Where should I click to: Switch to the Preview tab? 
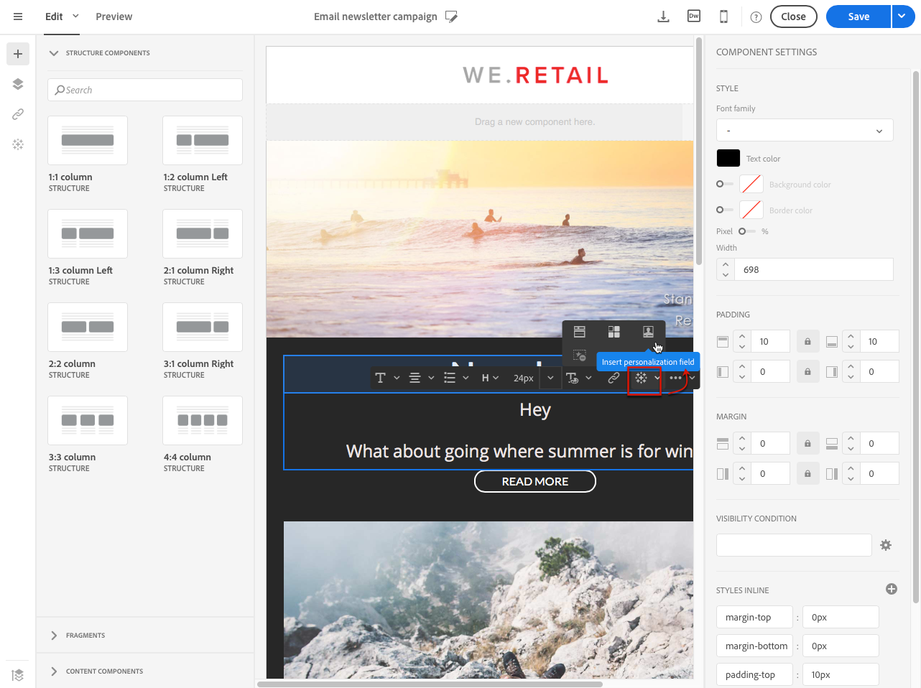tap(114, 17)
